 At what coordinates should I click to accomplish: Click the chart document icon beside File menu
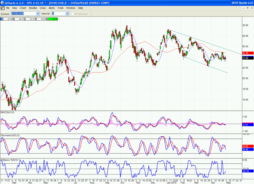click(x=3, y=8)
